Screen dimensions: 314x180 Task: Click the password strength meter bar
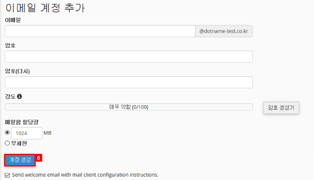pos(129,107)
